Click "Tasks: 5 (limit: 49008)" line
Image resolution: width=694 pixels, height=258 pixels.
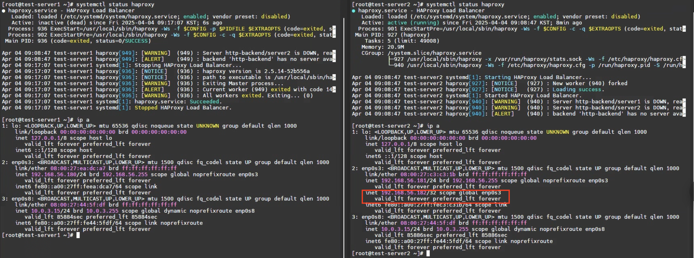point(402,41)
